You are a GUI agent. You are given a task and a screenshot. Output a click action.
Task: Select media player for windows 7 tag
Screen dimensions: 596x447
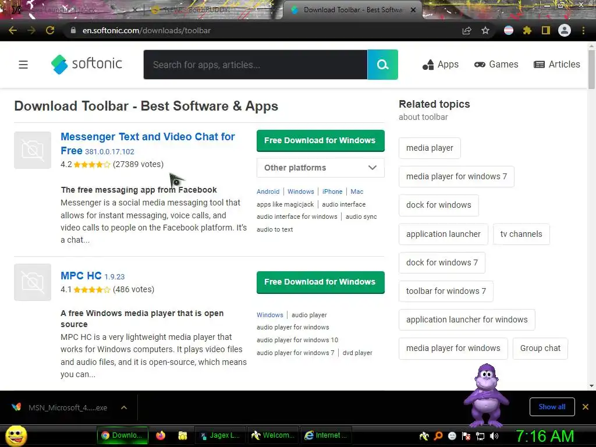click(x=456, y=176)
